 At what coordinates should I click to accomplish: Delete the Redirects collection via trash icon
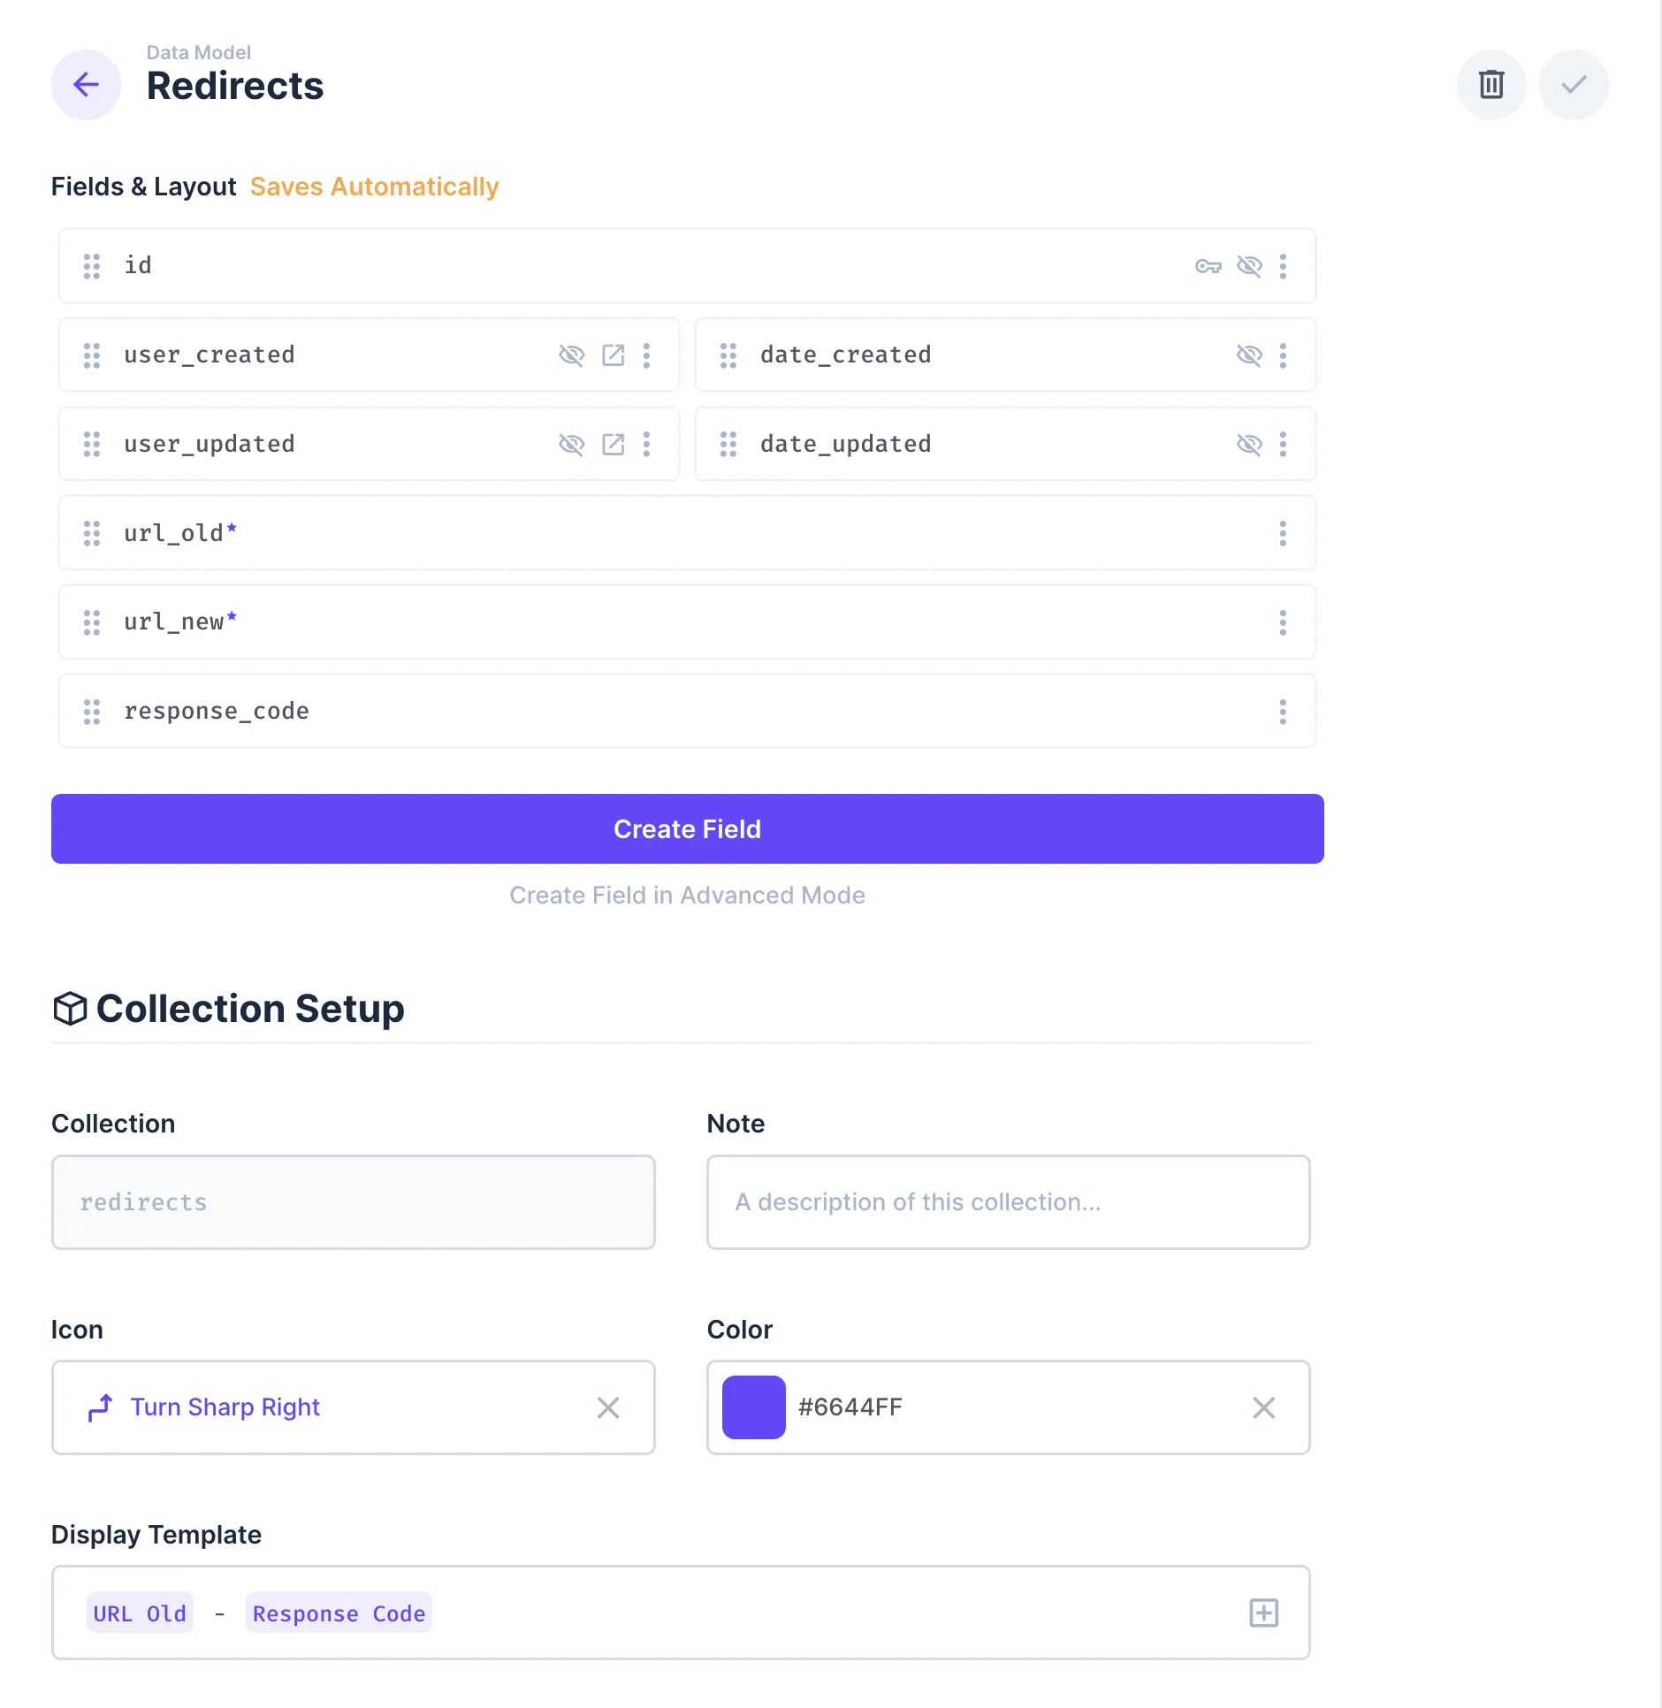tap(1491, 85)
